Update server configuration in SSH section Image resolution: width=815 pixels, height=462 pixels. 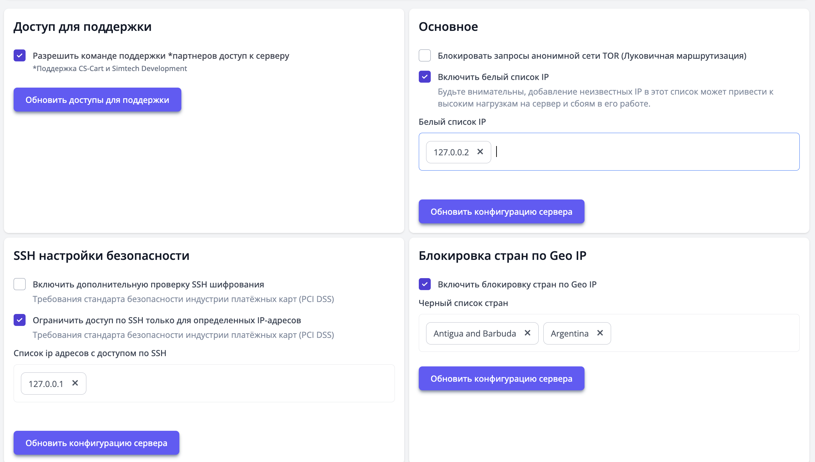coord(96,443)
